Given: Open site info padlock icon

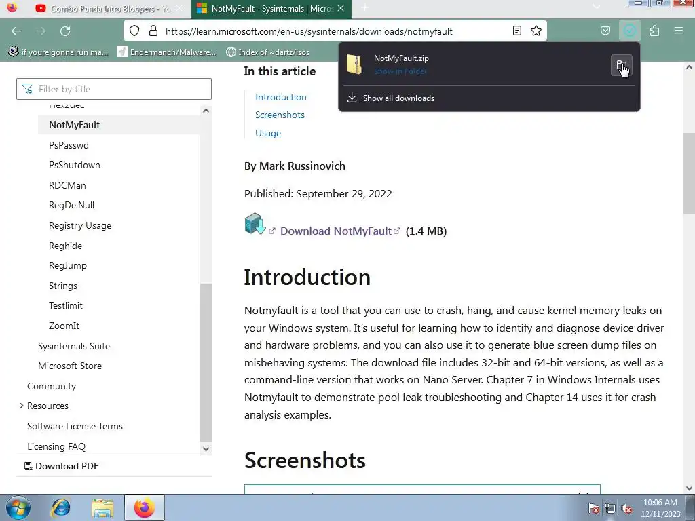Looking at the screenshot, I should click(x=153, y=31).
